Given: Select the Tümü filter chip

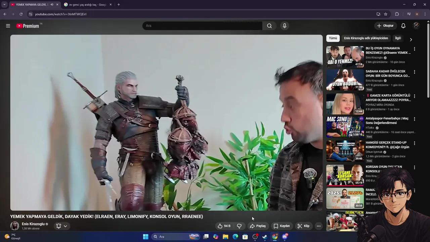Looking at the screenshot, I should (x=333, y=38).
